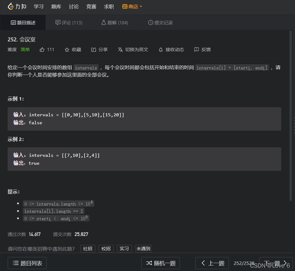Click the 'intervals.length <= 10⁴' constraint

coord(59,204)
